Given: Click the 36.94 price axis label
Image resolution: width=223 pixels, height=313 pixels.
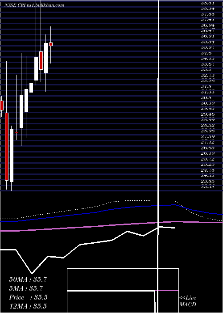Looking at the screenshot, I should (x=207, y=25).
